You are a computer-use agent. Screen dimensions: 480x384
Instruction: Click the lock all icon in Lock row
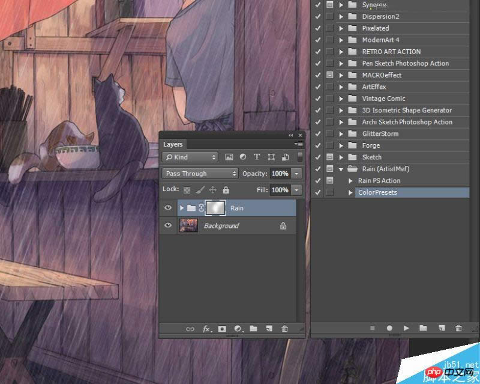pos(226,189)
